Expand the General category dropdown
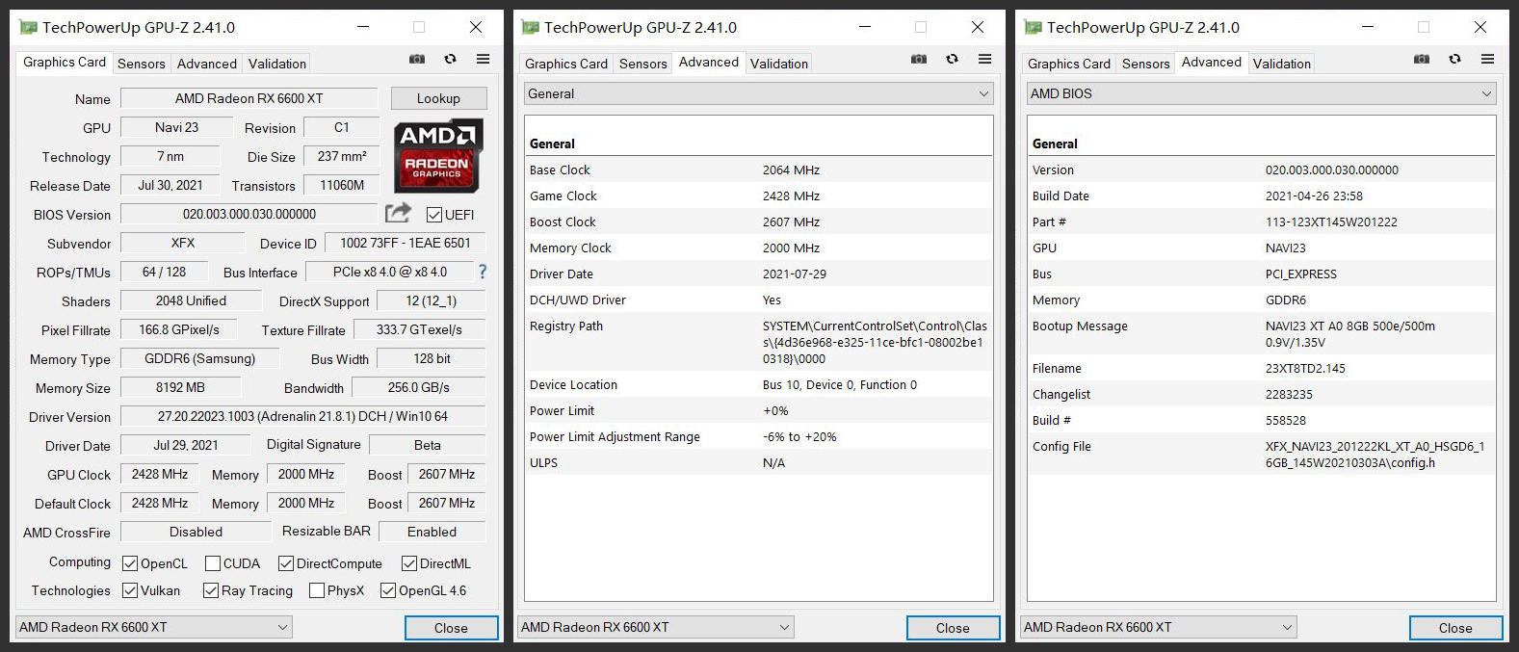Image resolution: width=1519 pixels, height=652 pixels. point(758,93)
